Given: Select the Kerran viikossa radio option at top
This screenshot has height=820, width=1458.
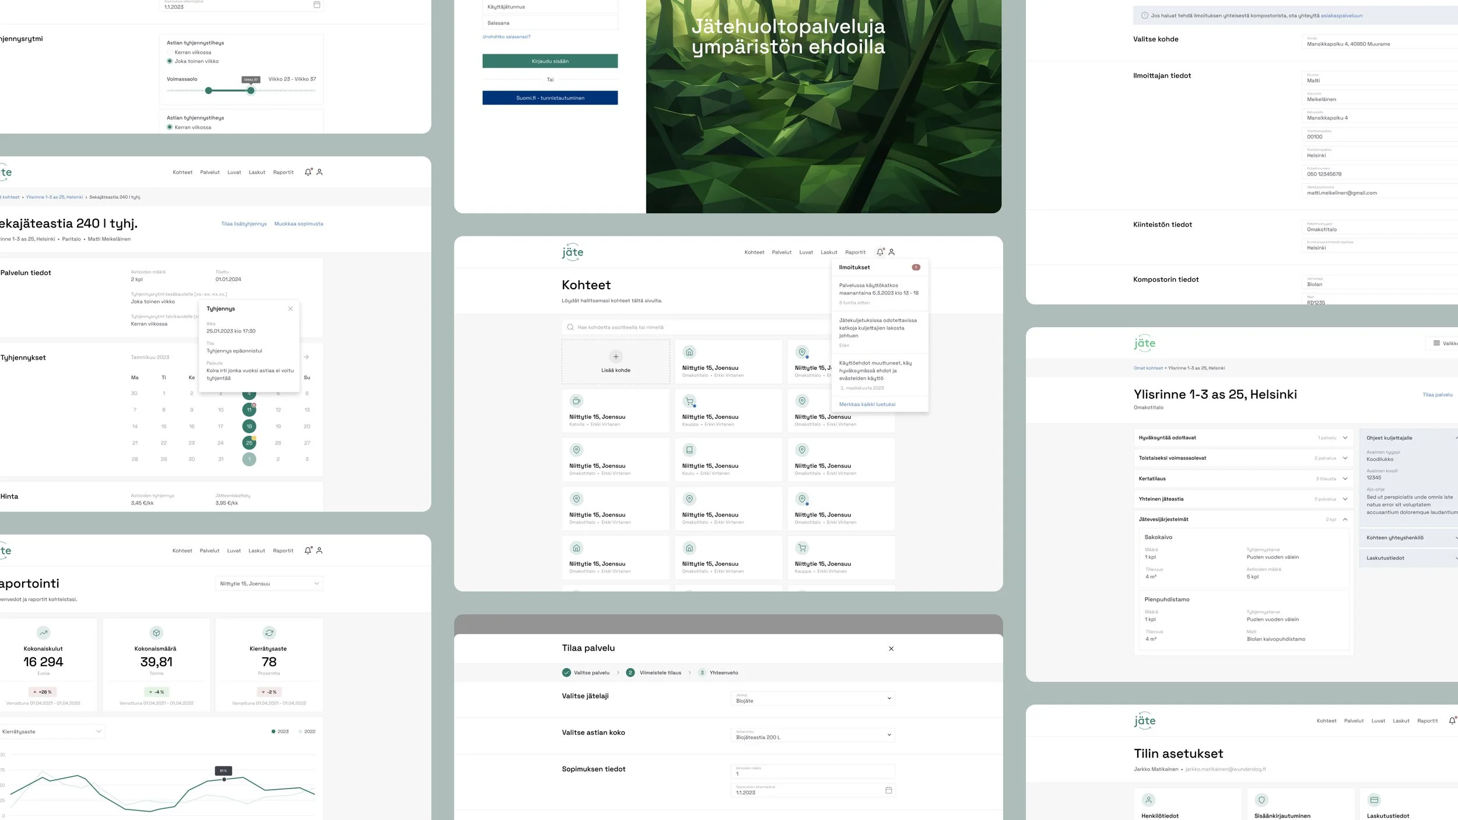Looking at the screenshot, I should pyautogui.click(x=170, y=52).
